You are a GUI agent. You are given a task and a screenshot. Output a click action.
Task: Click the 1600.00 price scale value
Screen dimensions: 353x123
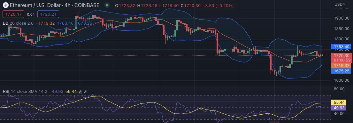click(x=341, y=81)
